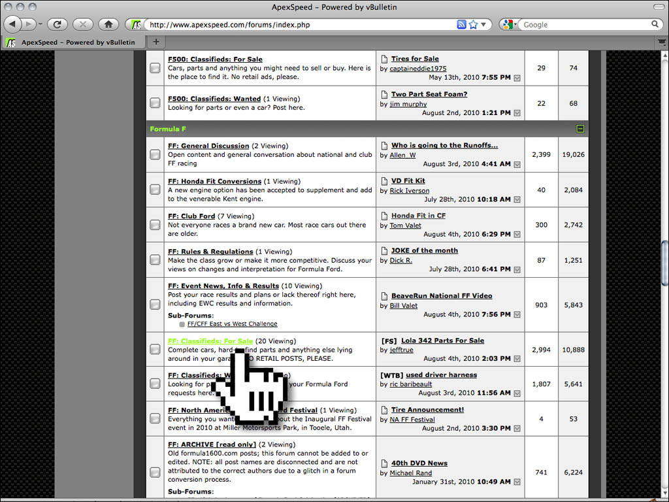Go to last post arrow for Tires for Sale
Image resolution: width=669 pixels, height=502 pixels.
(517, 78)
